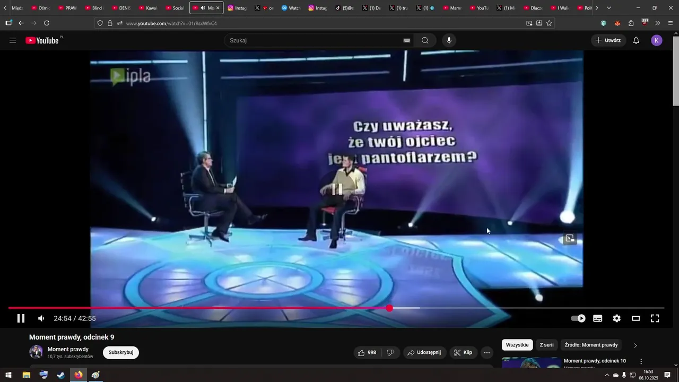Open site permissions lock icon
Viewport: 679px width, 382px height.
(x=110, y=23)
